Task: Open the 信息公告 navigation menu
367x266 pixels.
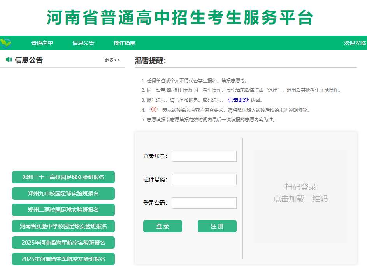Action: 83,43
